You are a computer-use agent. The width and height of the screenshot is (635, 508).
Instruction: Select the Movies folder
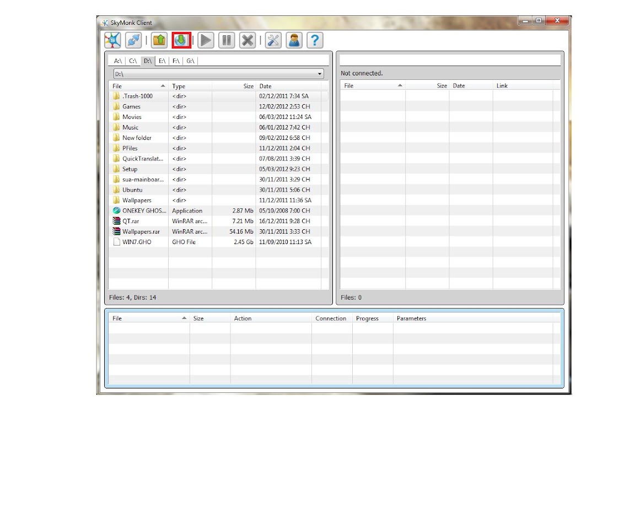pos(132,117)
